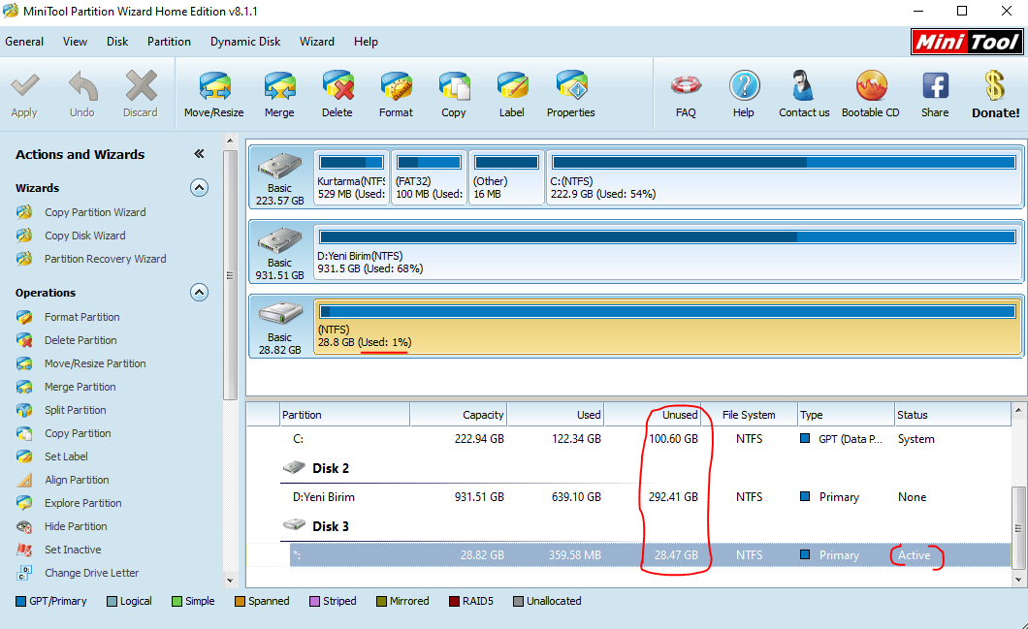This screenshot has height=629, width=1028.
Task: Sort by the Unused column header
Action: (x=653, y=415)
